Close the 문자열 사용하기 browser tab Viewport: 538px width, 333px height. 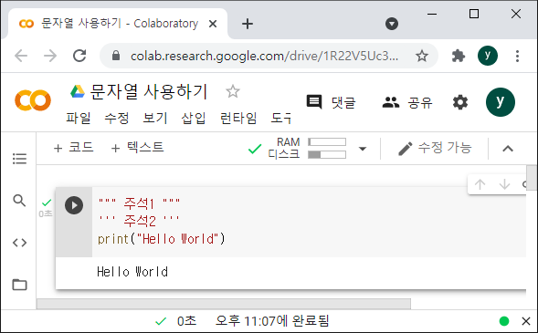(213, 24)
